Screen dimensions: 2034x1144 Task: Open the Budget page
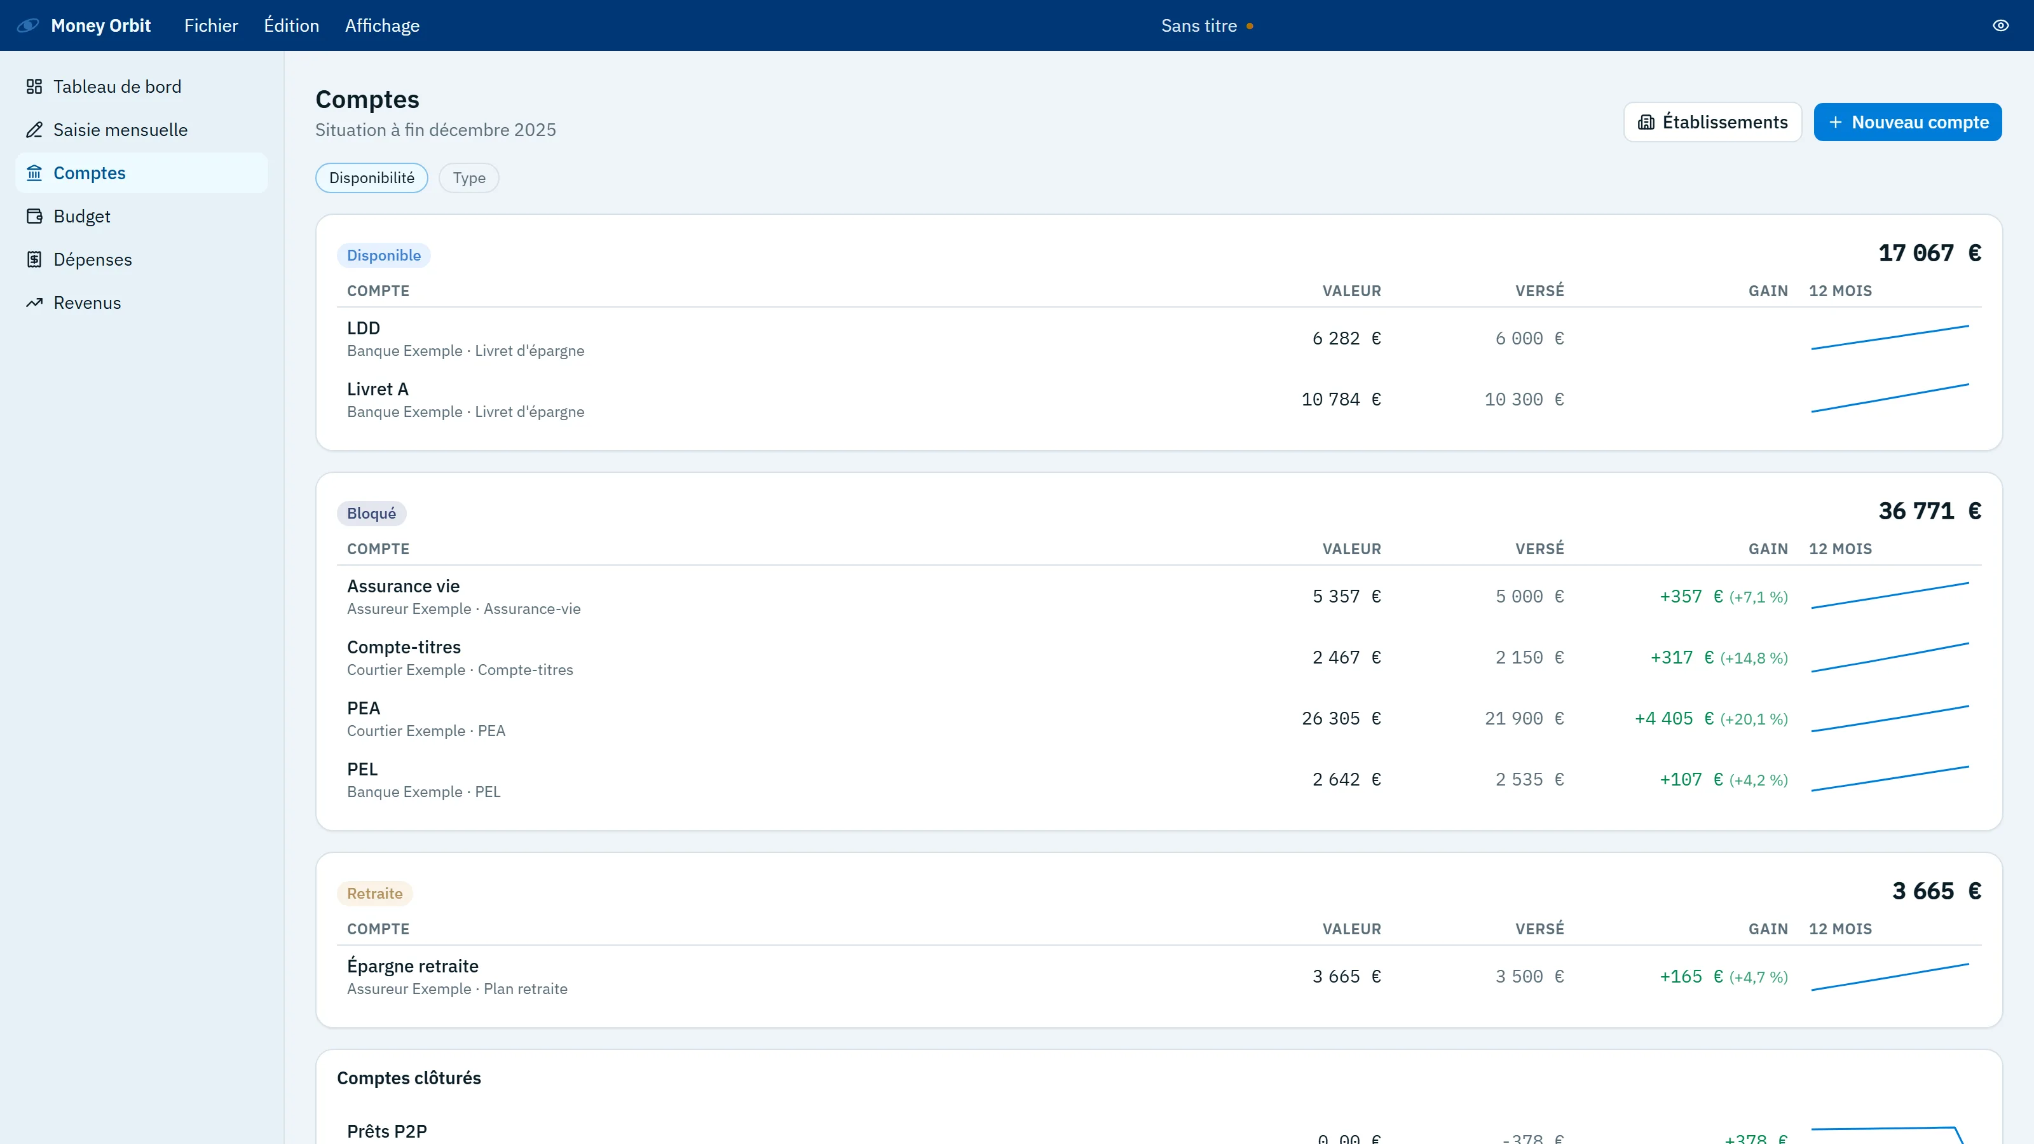click(x=141, y=216)
